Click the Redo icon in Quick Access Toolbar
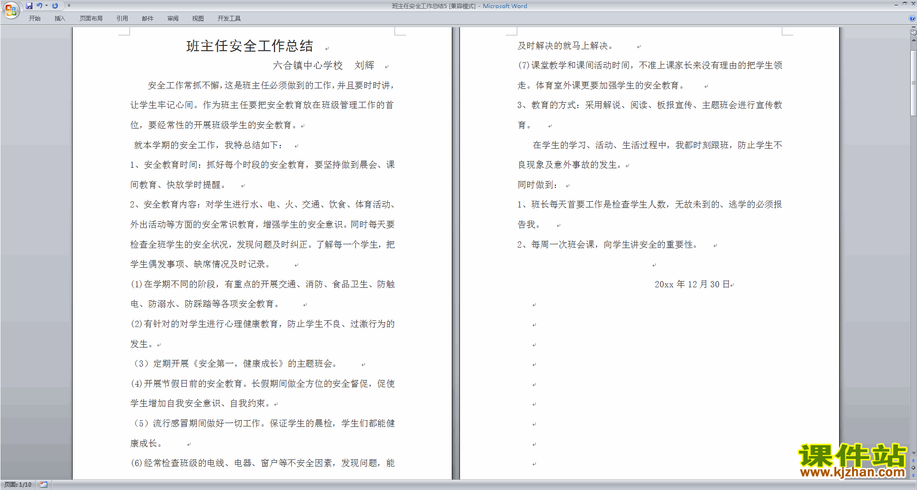The width and height of the screenshot is (917, 490). [55, 6]
